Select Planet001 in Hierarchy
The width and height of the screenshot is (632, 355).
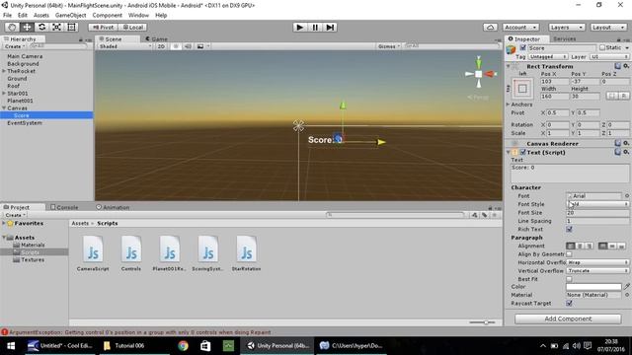(20, 101)
